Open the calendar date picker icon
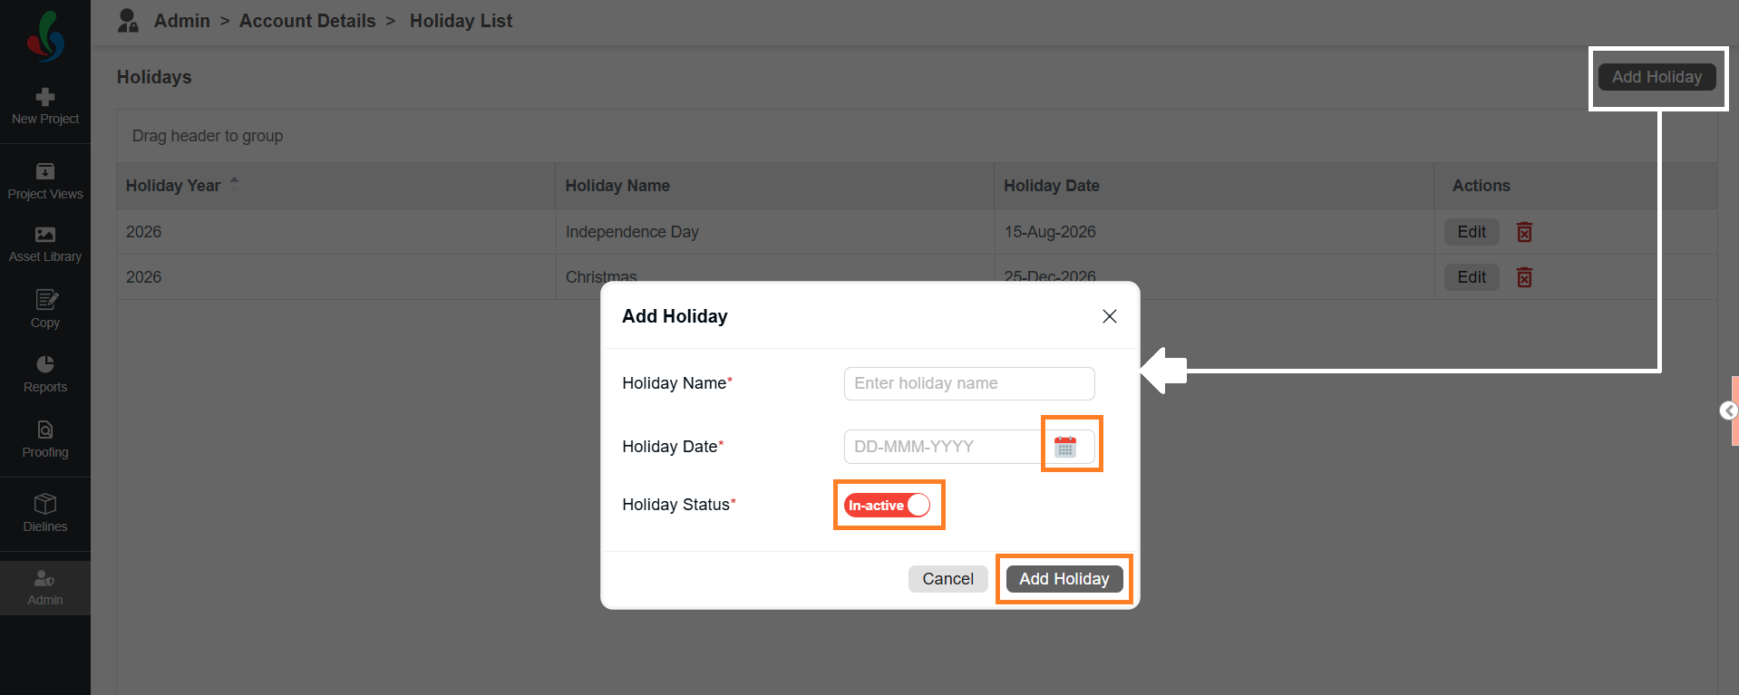 pyautogui.click(x=1065, y=447)
